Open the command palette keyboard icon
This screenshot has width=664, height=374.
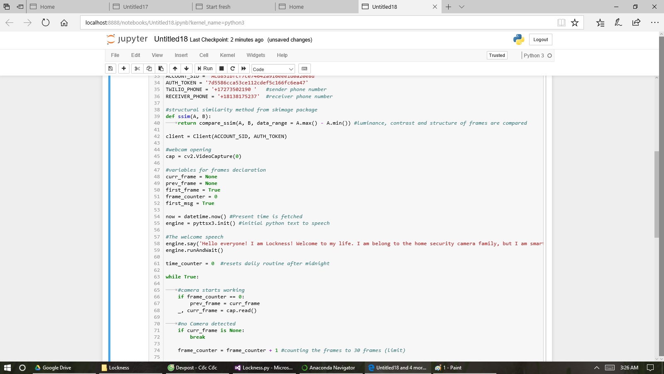point(304,69)
